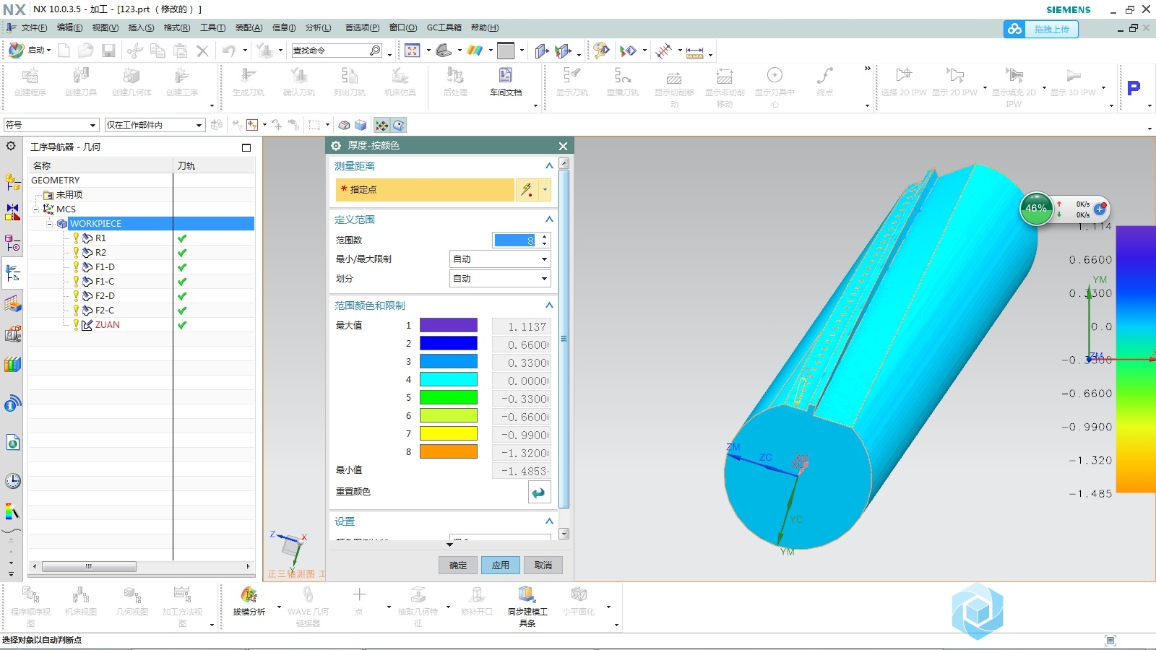Select the ZUAN operation in tree
The width and height of the screenshot is (1156, 650).
pos(108,325)
